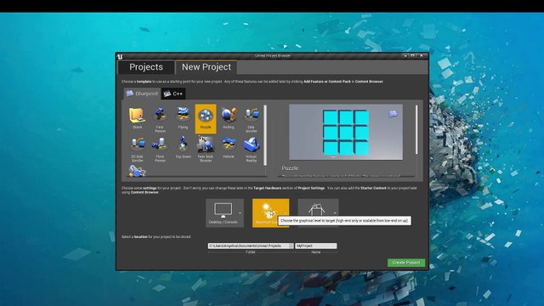Maximize the Unreal Project Browser window
Image resolution: width=544 pixels, height=306 pixels.
coord(412,56)
